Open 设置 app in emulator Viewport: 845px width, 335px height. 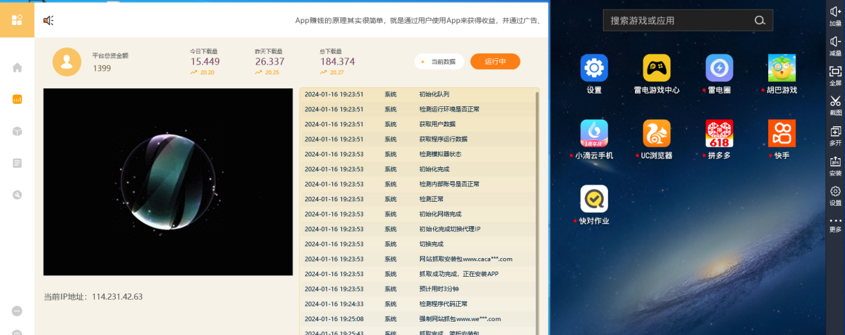click(594, 74)
